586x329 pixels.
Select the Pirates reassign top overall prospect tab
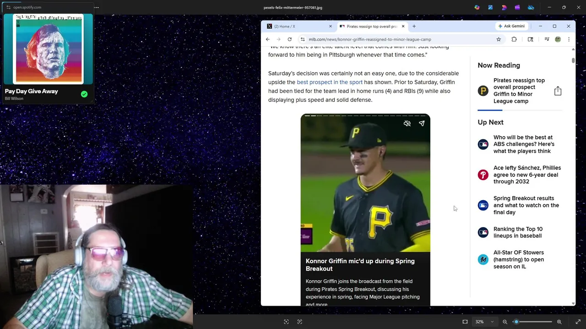coord(372,27)
